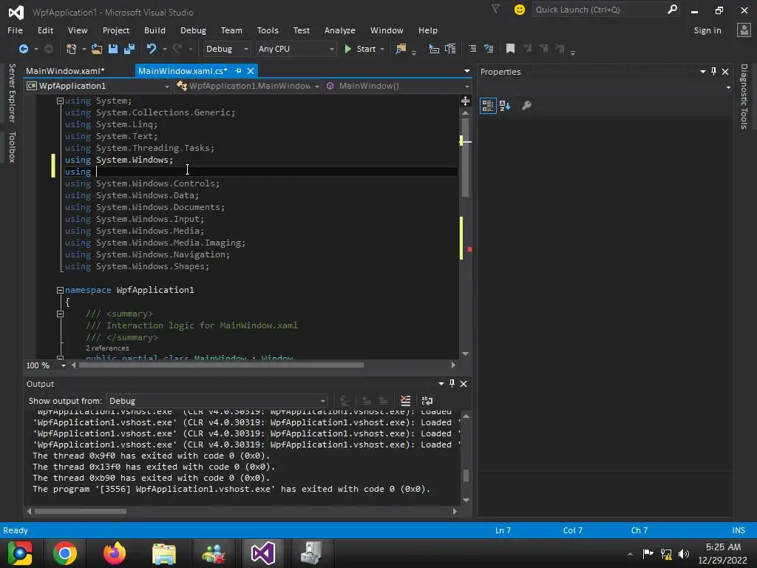The height and width of the screenshot is (568, 757).
Task: Open the Tools menu
Action: tap(268, 30)
